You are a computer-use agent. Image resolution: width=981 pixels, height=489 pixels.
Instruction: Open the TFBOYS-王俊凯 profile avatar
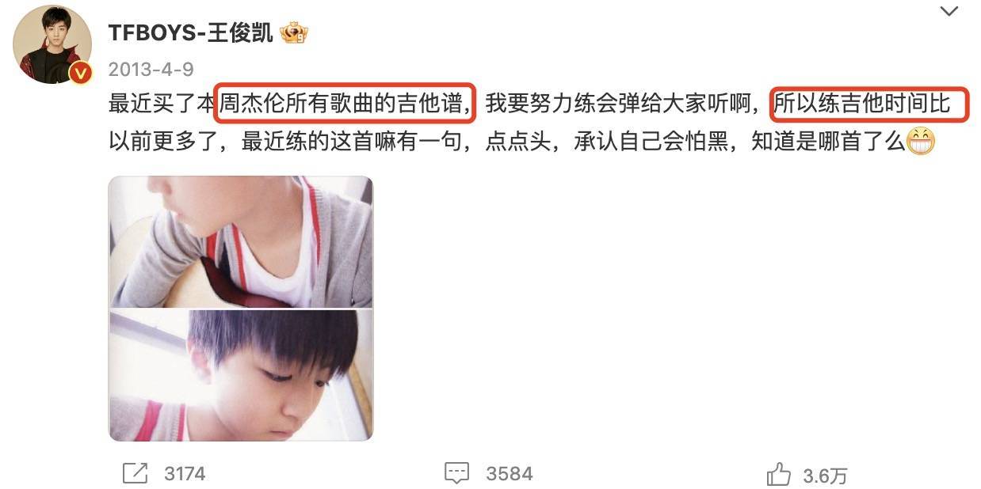pyautogui.click(x=52, y=44)
